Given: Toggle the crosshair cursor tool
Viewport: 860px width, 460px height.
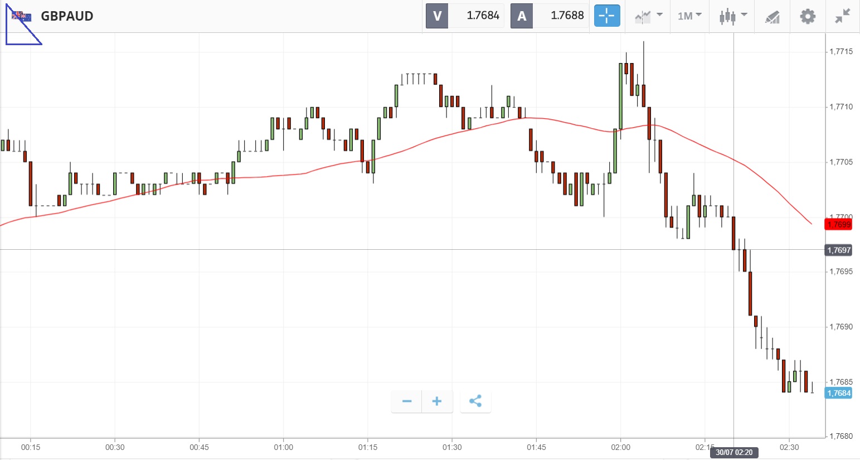Looking at the screenshot, I should point(606,16).
